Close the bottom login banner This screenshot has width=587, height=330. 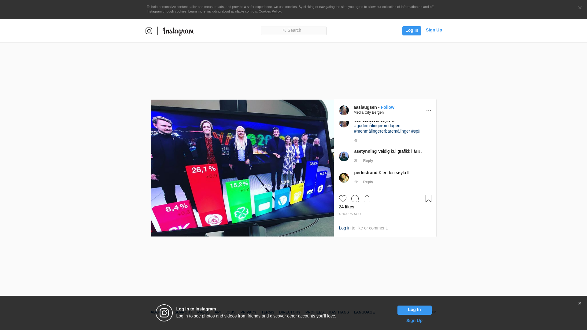[x=580, y=303]
